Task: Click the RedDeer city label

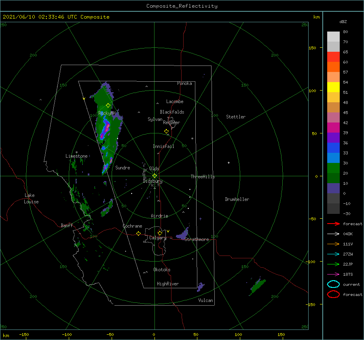Action: (x=171, y=122)
